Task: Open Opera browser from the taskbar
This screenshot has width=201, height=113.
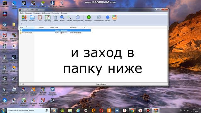Action: pos(101,110)
